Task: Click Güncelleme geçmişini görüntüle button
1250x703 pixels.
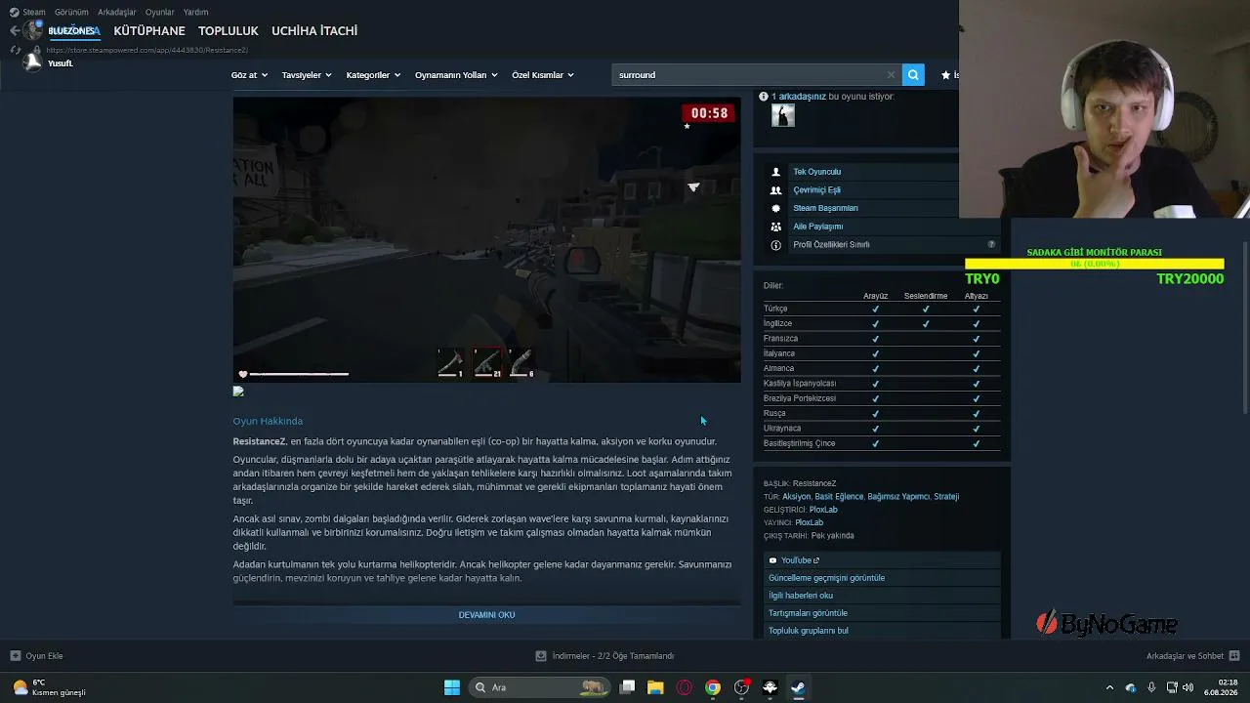Action: pyautogui.click(x=882, y=578)
